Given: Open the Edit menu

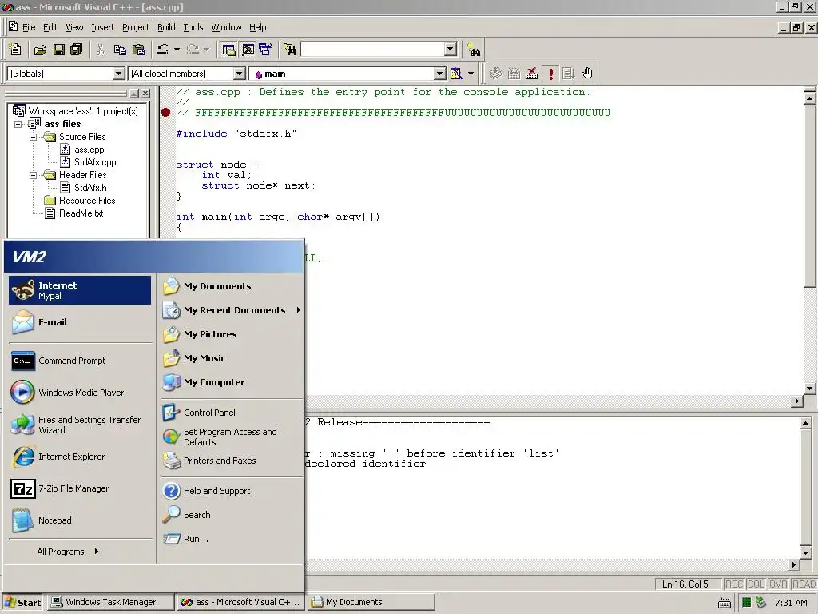Looking at the screenshot, I should (x=50, y=27).
